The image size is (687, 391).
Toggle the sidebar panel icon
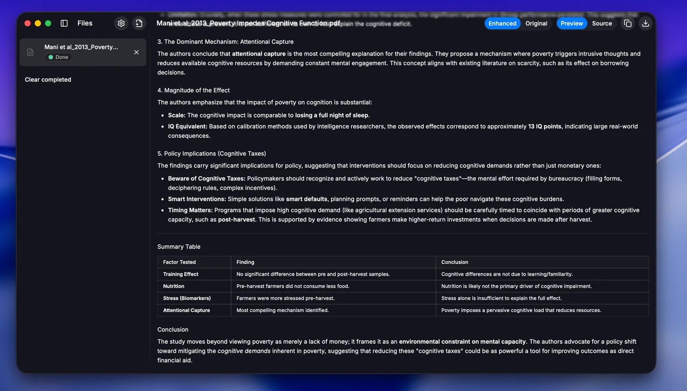pyautogui.click(x=64, y=23)
